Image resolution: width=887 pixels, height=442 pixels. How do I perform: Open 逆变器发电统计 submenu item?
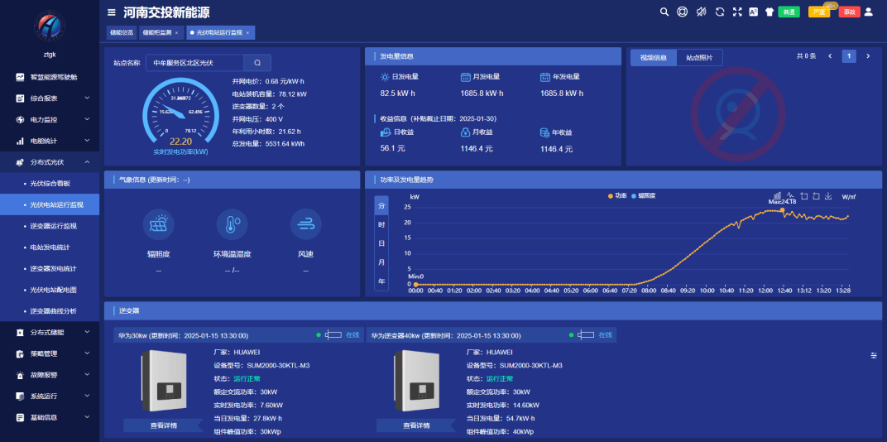(x=49, y=268)
